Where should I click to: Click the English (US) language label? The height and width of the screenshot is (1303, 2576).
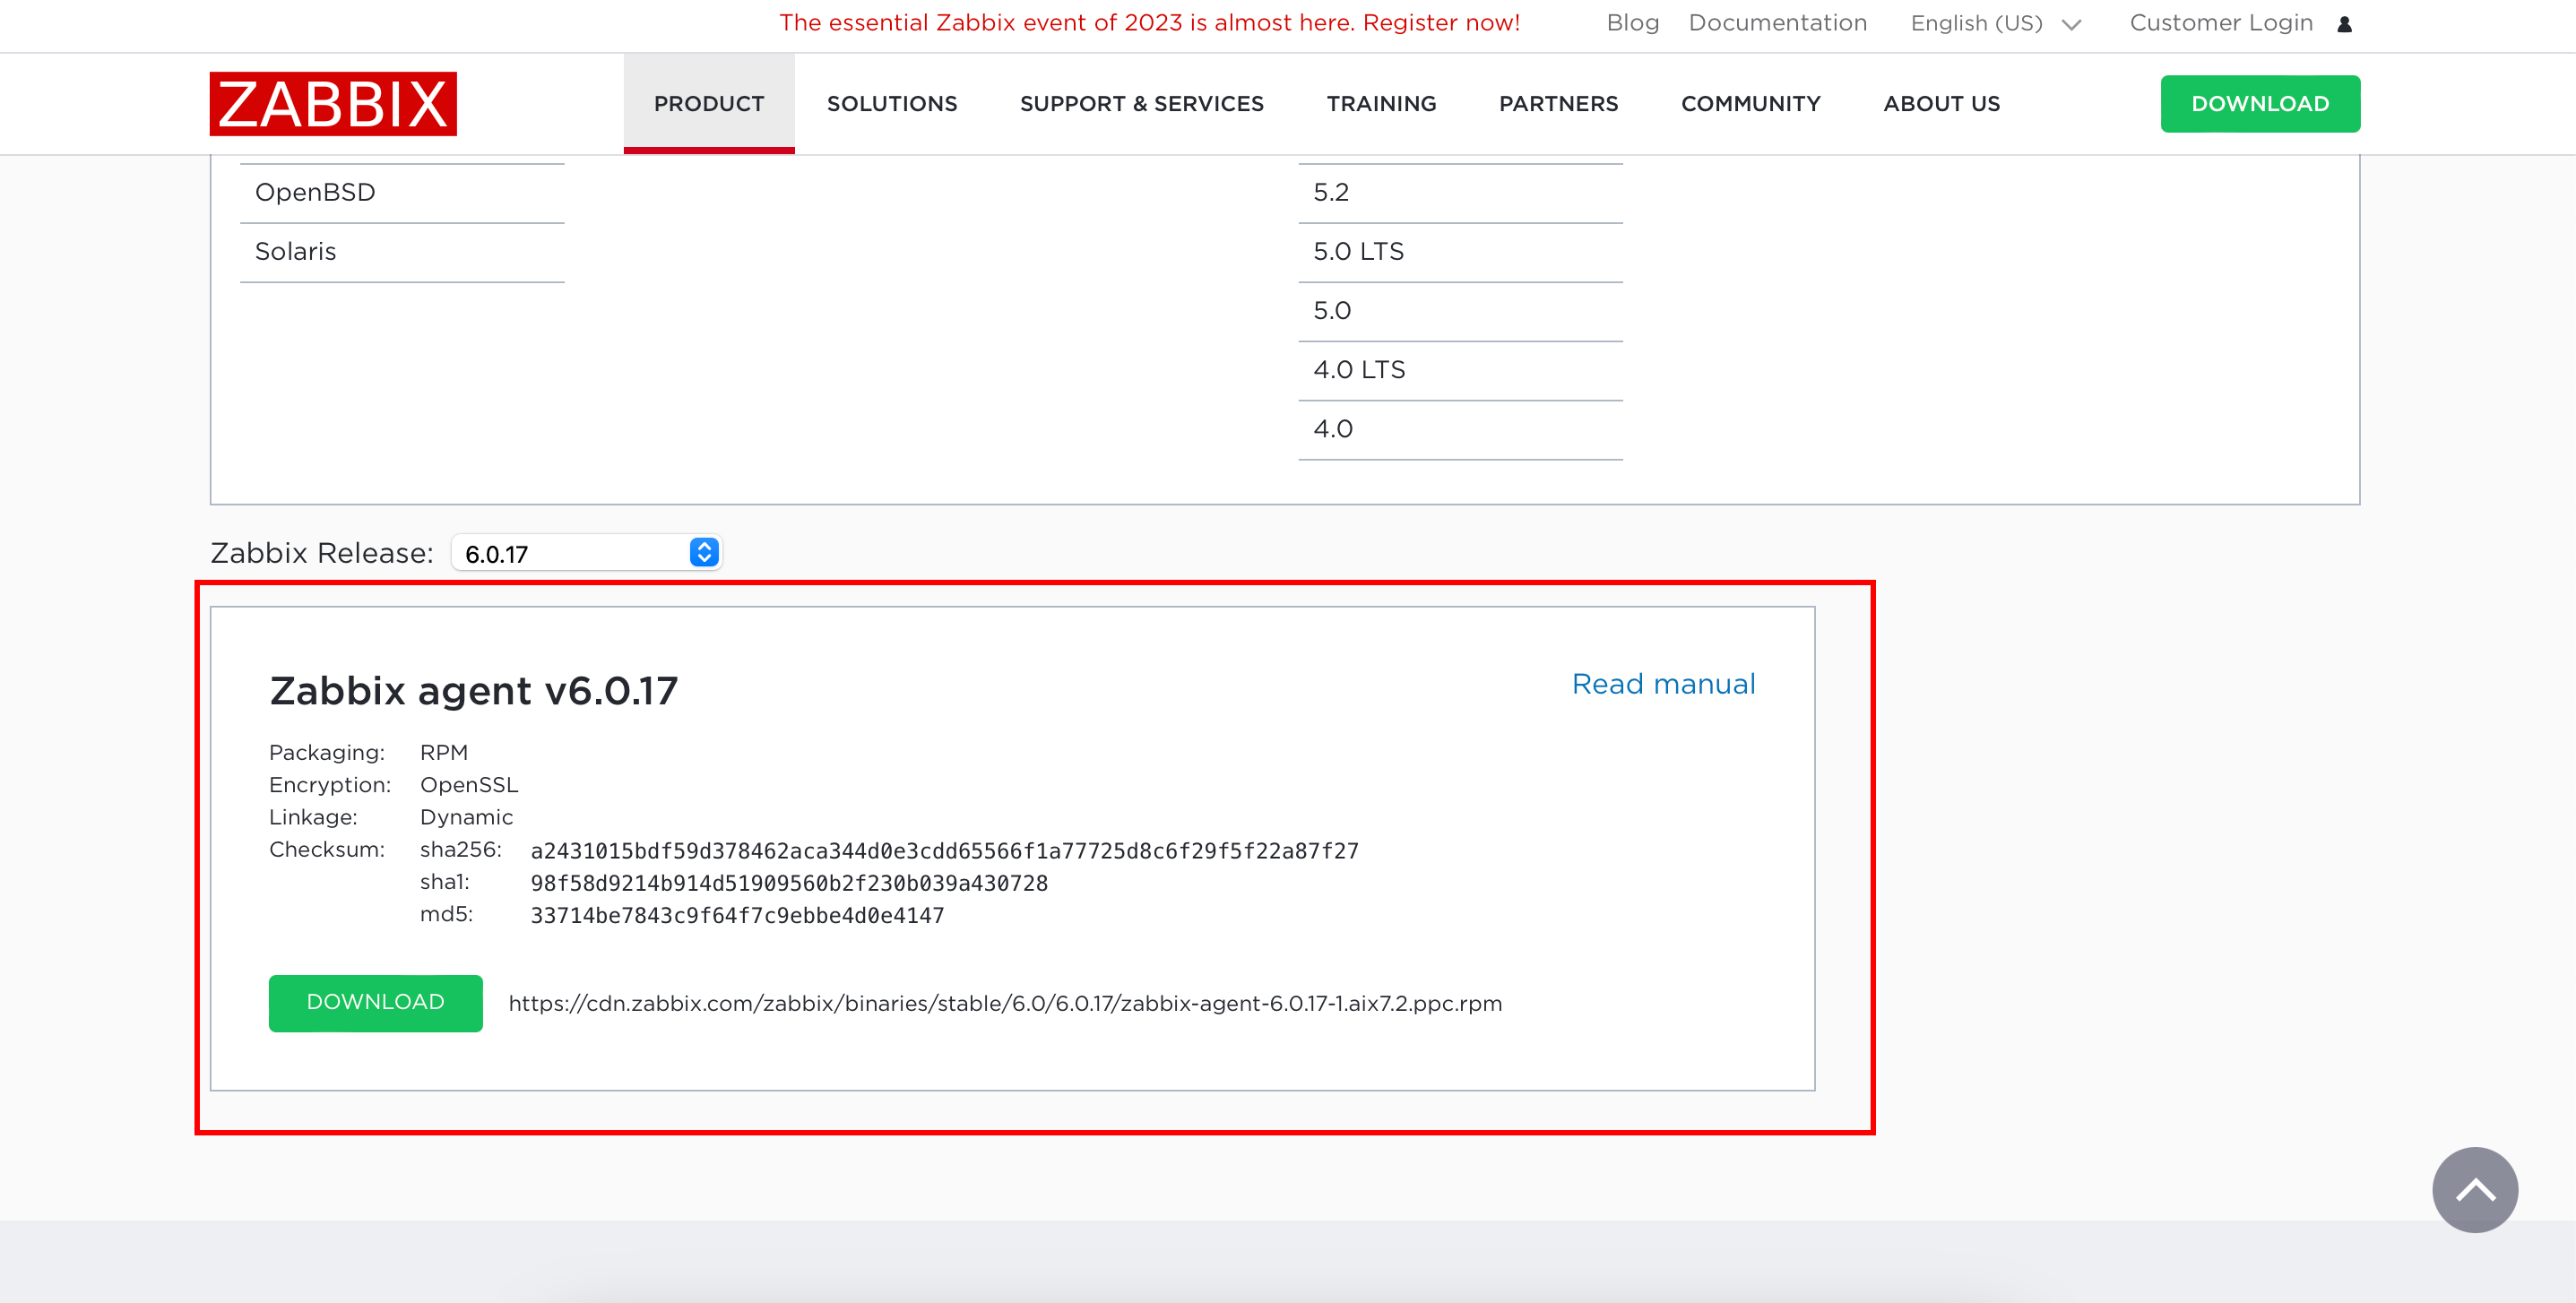(x=1976, y=24)
